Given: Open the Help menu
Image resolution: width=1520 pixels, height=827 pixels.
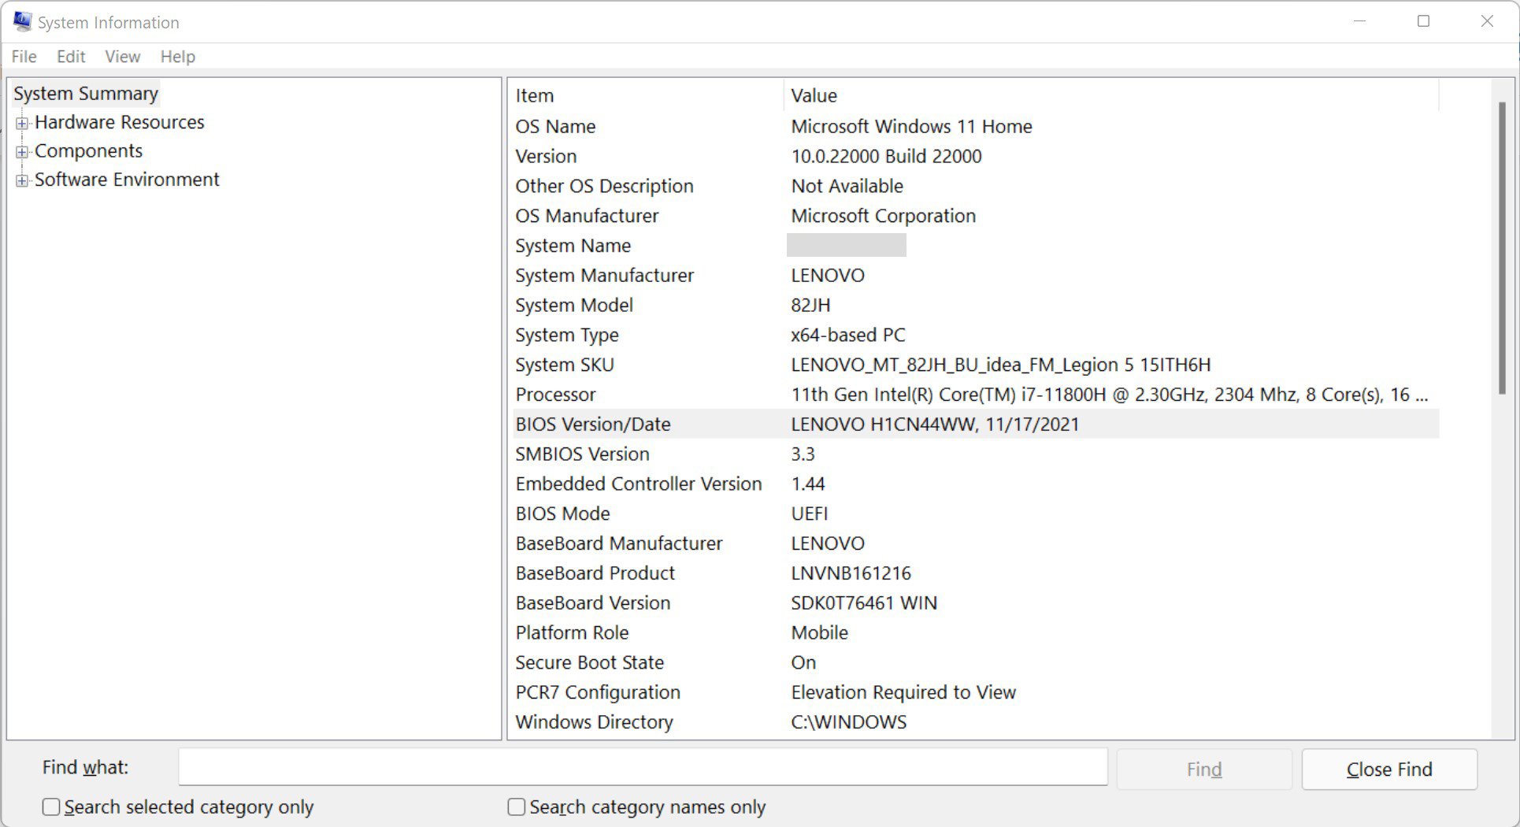Looking at the screenshot, I should (177, 57).
